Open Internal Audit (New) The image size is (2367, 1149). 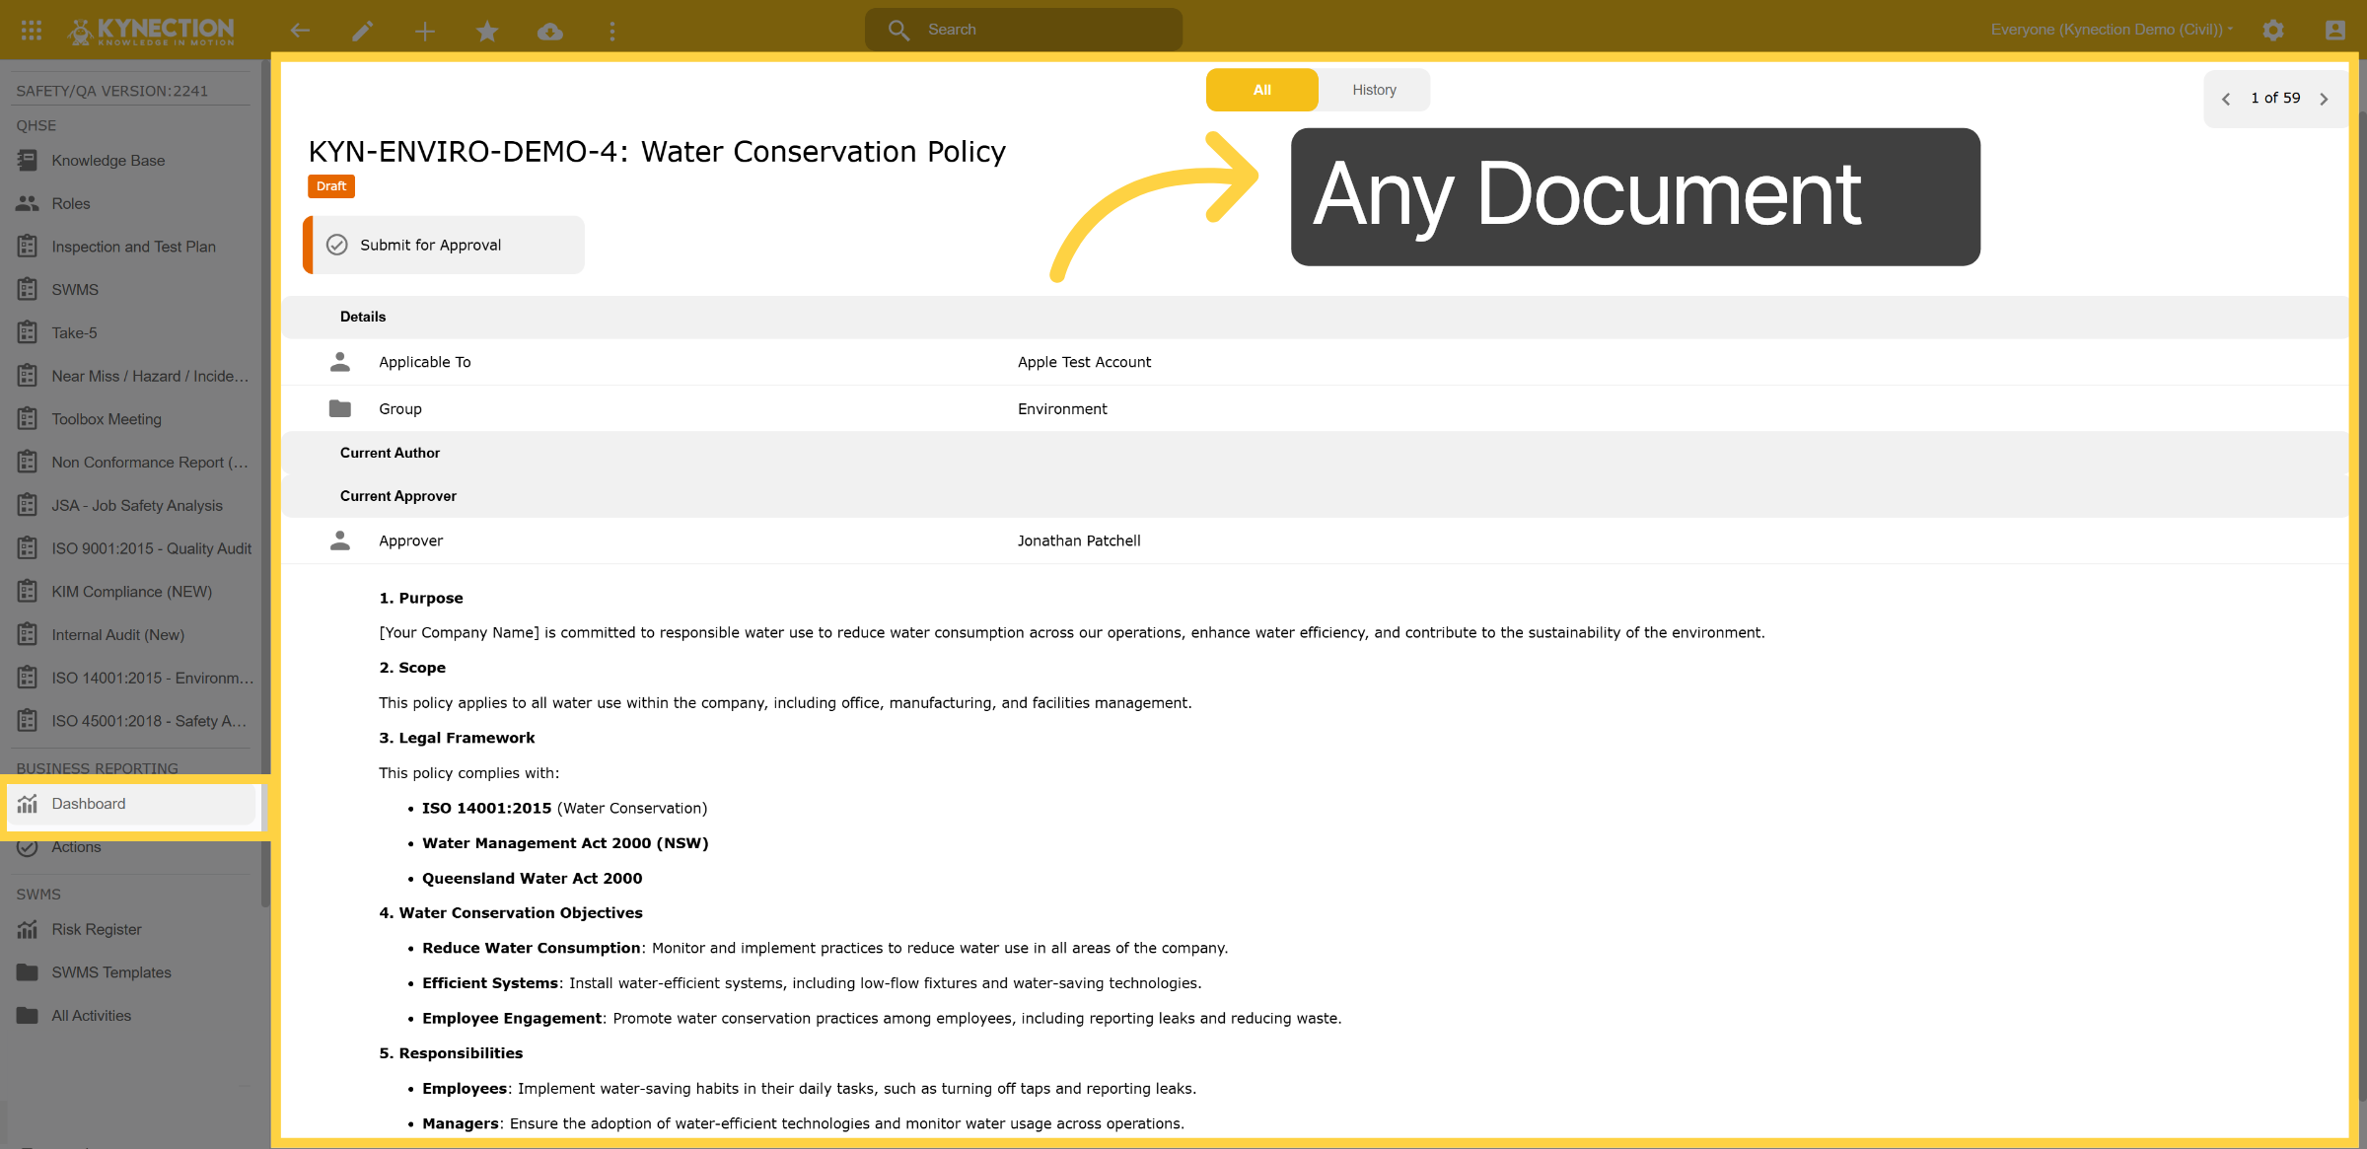[x=134, y=634]
